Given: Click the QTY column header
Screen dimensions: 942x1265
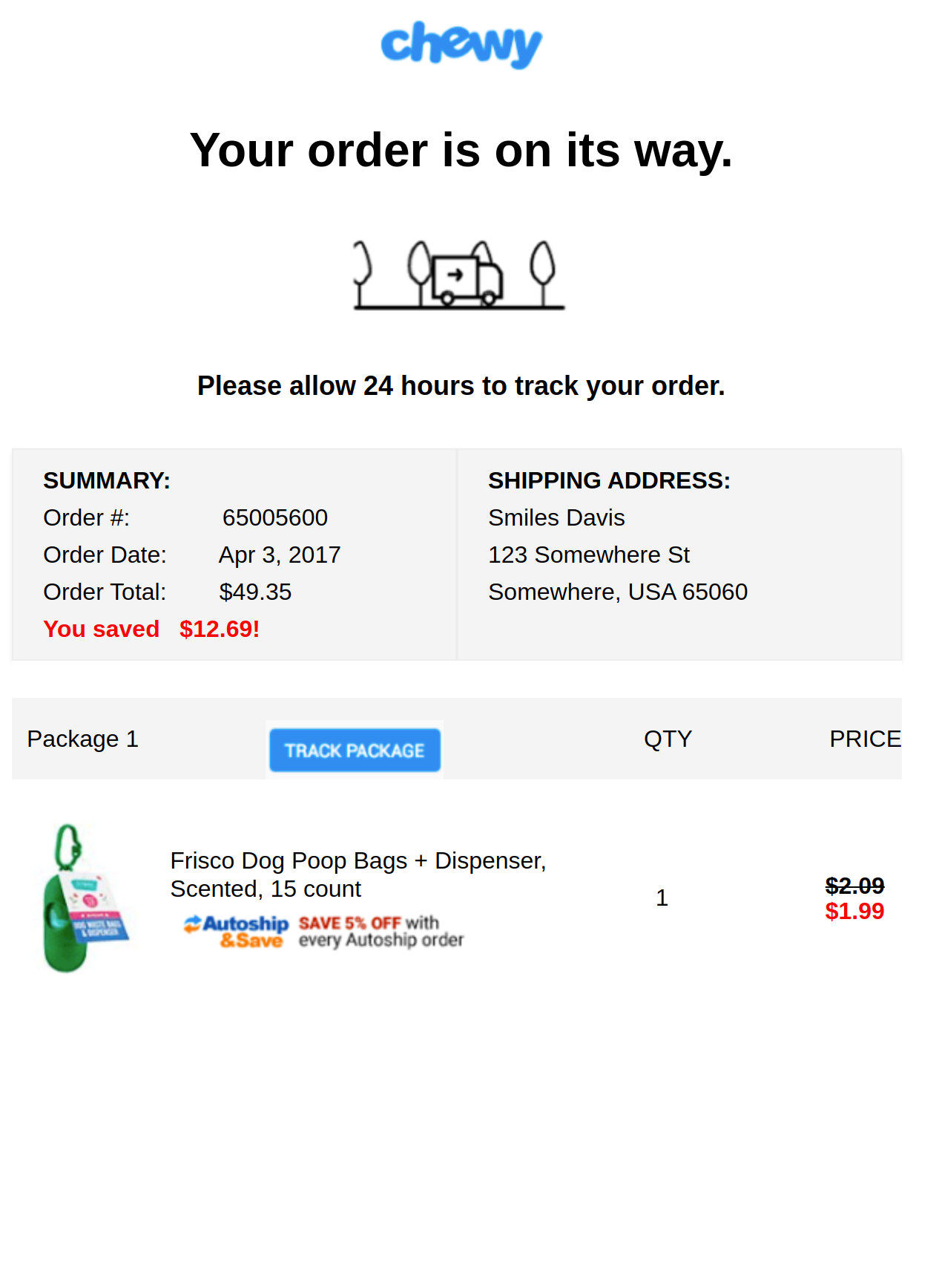Looking at the screenshot, I should pos(668,739).
